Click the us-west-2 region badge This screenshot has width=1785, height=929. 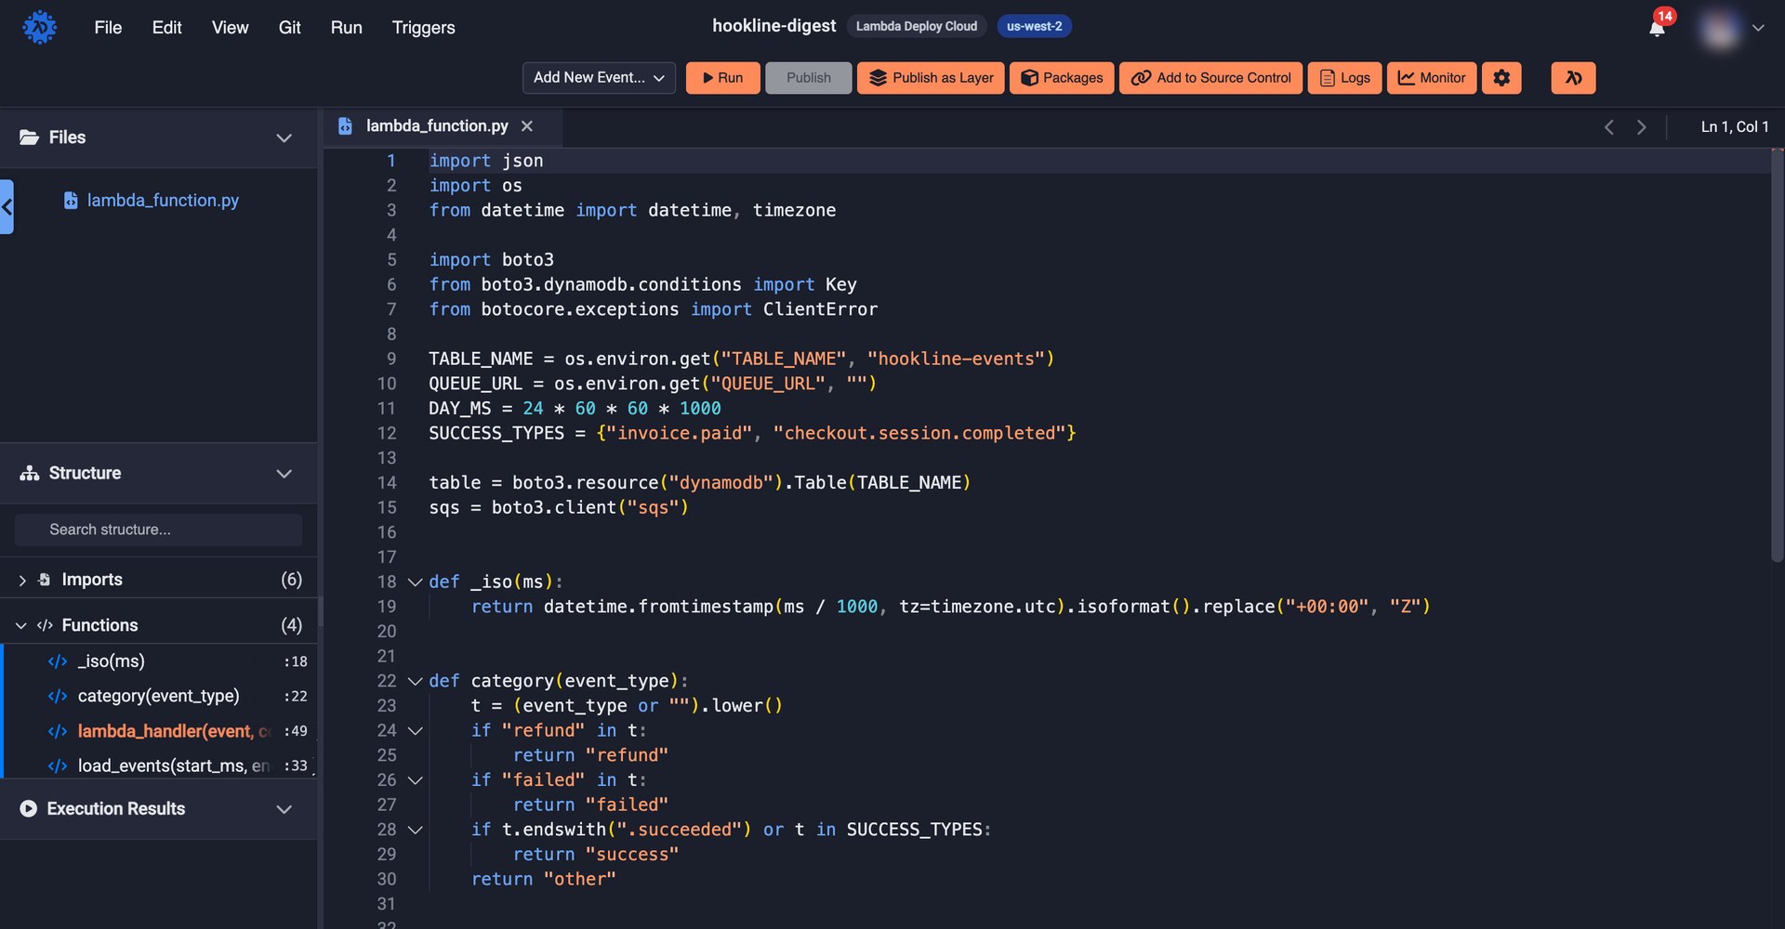coord(1034,26)
